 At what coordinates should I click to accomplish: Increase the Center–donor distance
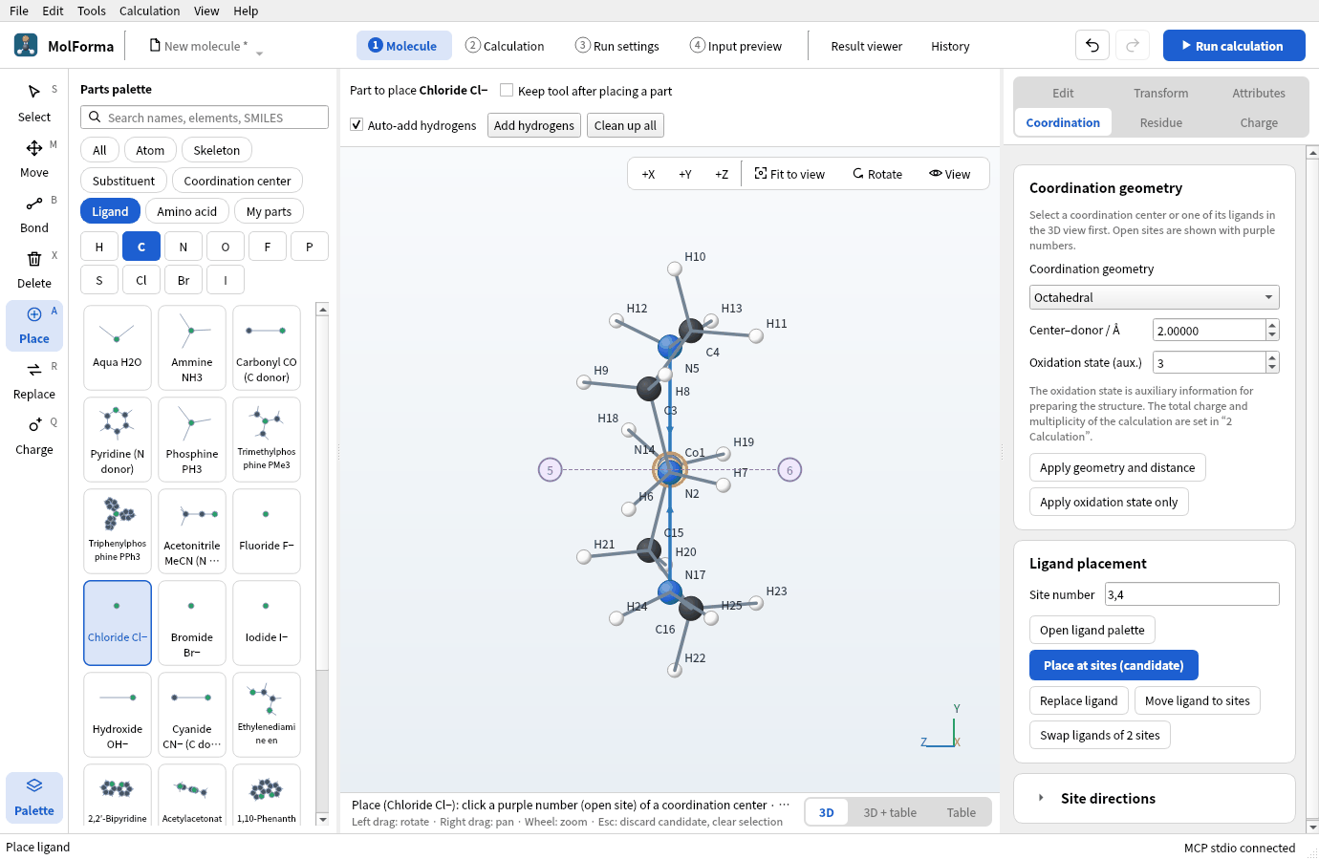[1272, 325]
